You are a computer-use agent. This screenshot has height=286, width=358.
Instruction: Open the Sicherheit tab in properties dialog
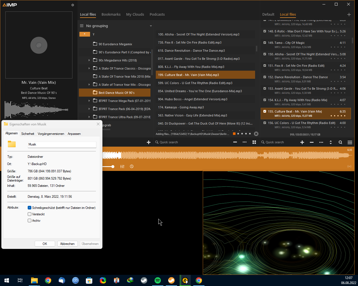(x=28, y=134)
